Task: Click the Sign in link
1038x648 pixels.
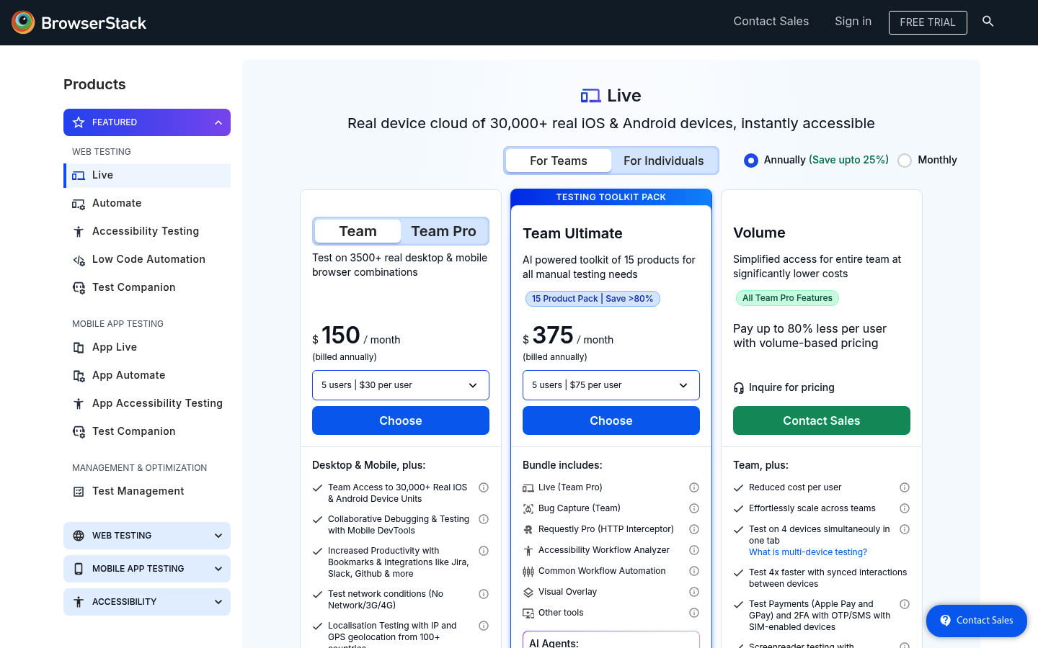Action: pos(853,22)
